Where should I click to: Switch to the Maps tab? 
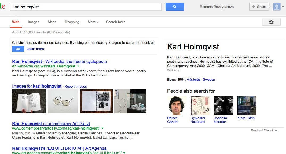(x=52, y=22)
